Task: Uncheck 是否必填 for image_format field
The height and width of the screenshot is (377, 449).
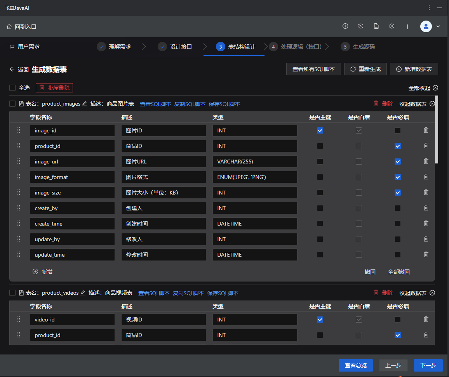Action: coord(398,177)
